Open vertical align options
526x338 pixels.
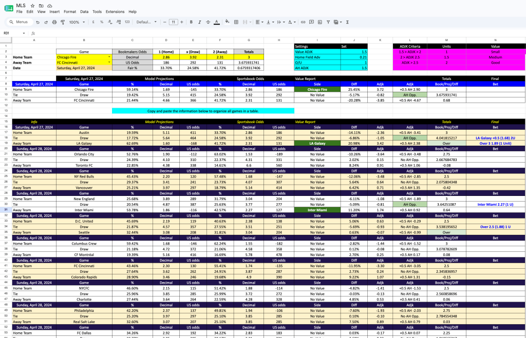pos(270,22)
